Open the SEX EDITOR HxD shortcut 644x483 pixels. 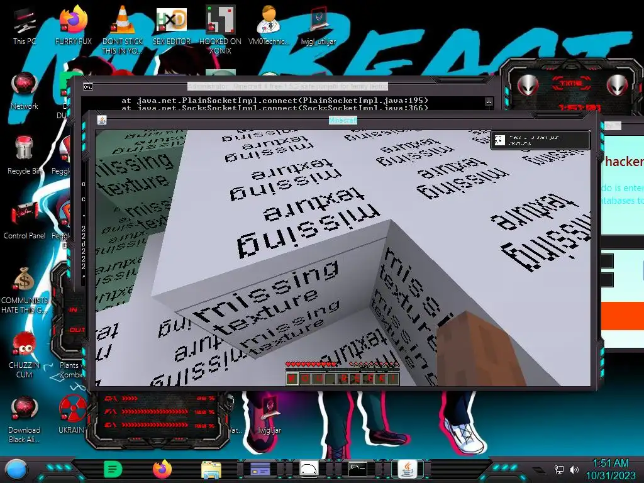pyautogui.click(x=171, y=25)
